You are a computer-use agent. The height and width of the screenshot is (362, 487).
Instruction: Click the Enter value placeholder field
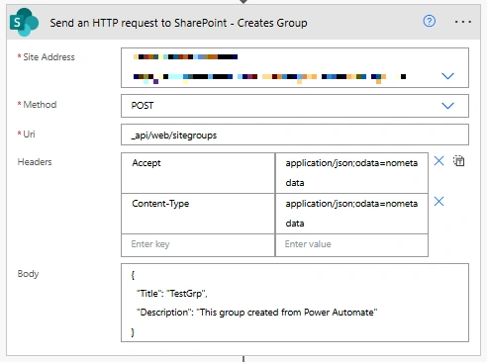[351, 245]
